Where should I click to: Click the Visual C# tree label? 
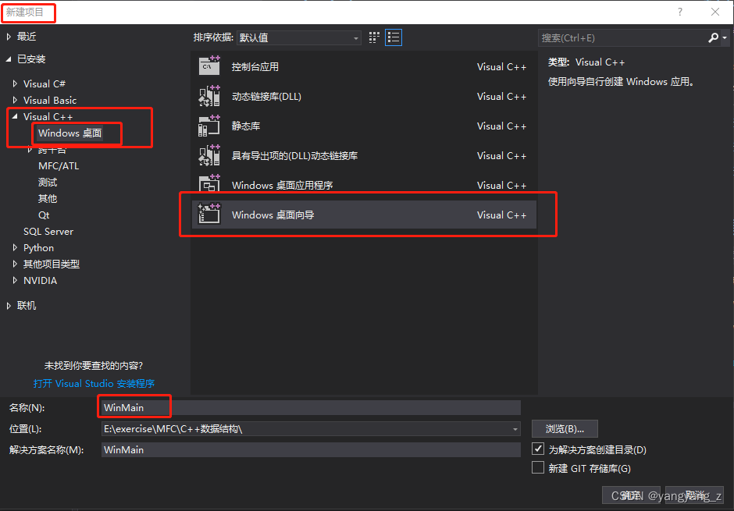pos(45,83)
